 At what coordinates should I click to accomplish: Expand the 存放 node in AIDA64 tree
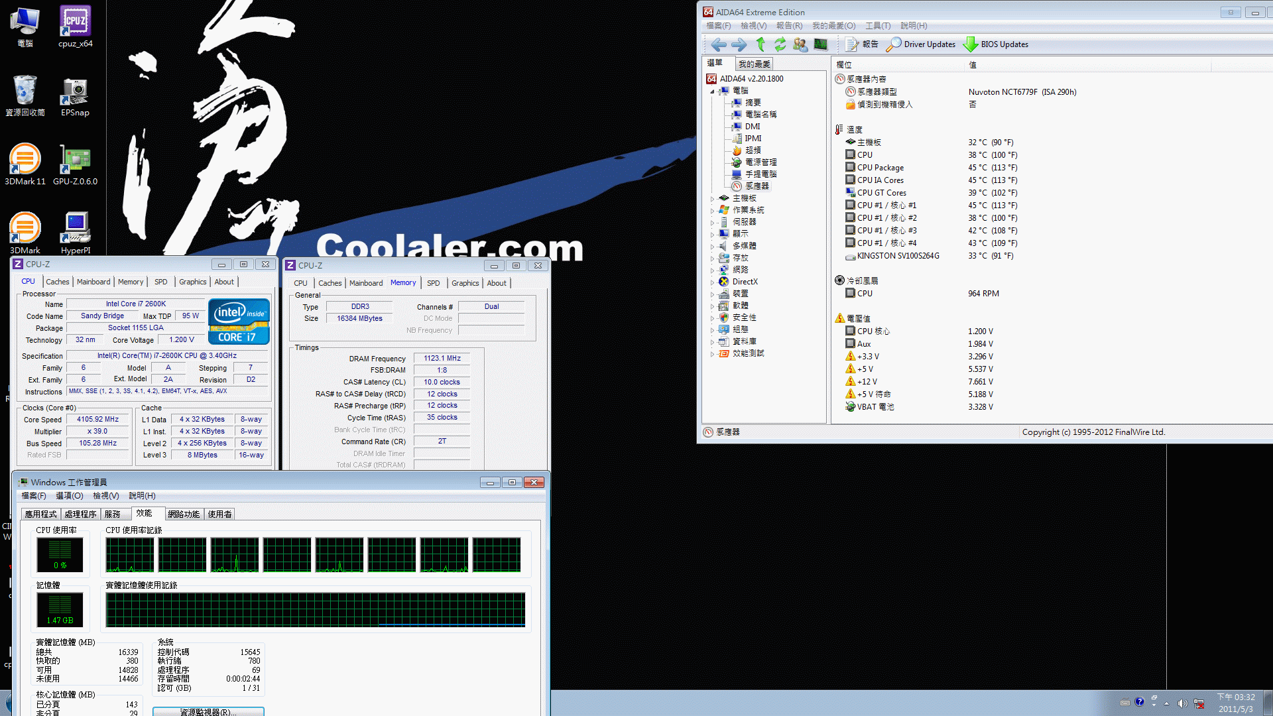coord(713,258)
